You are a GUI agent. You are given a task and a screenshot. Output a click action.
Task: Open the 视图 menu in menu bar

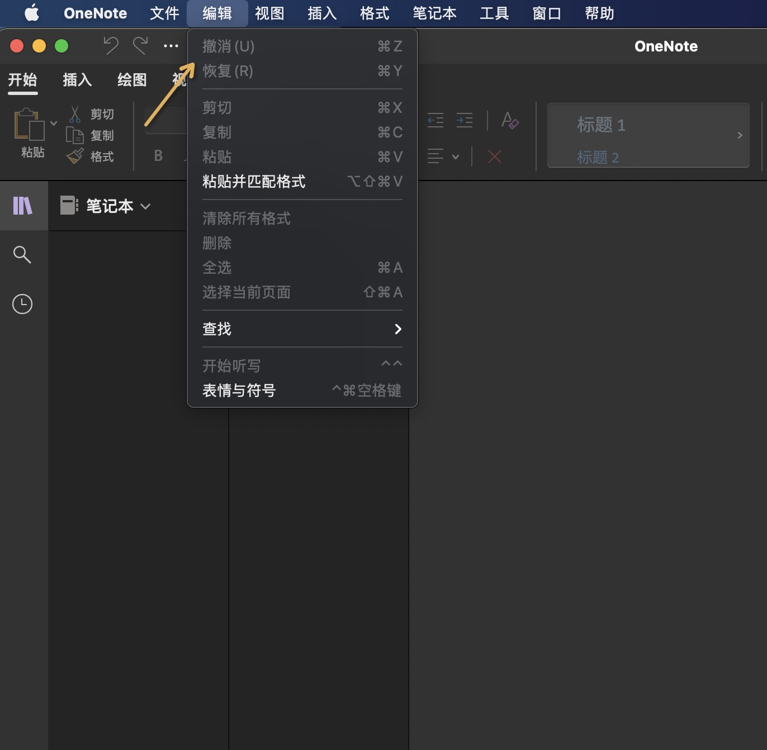269,13
